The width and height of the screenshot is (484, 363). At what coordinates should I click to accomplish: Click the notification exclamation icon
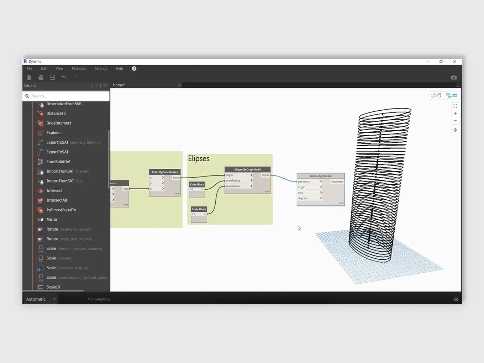coord(134,69)
